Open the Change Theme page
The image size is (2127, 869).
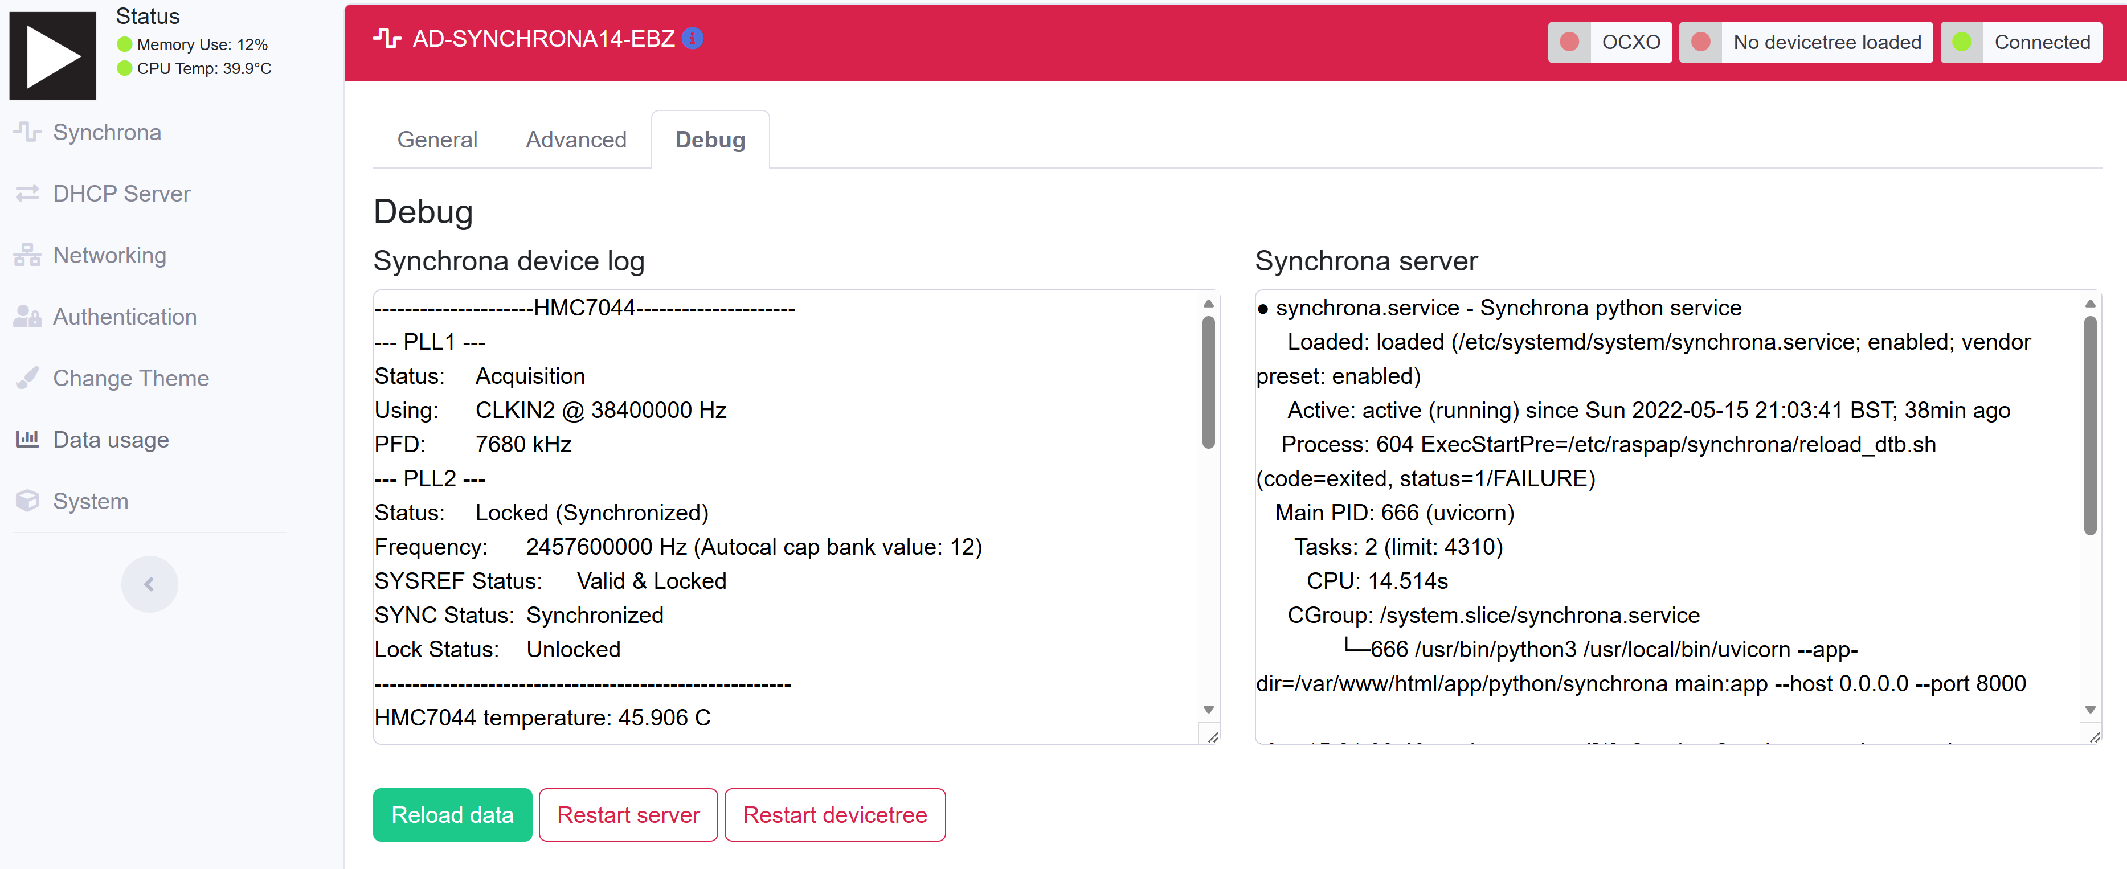click(131, 378)
